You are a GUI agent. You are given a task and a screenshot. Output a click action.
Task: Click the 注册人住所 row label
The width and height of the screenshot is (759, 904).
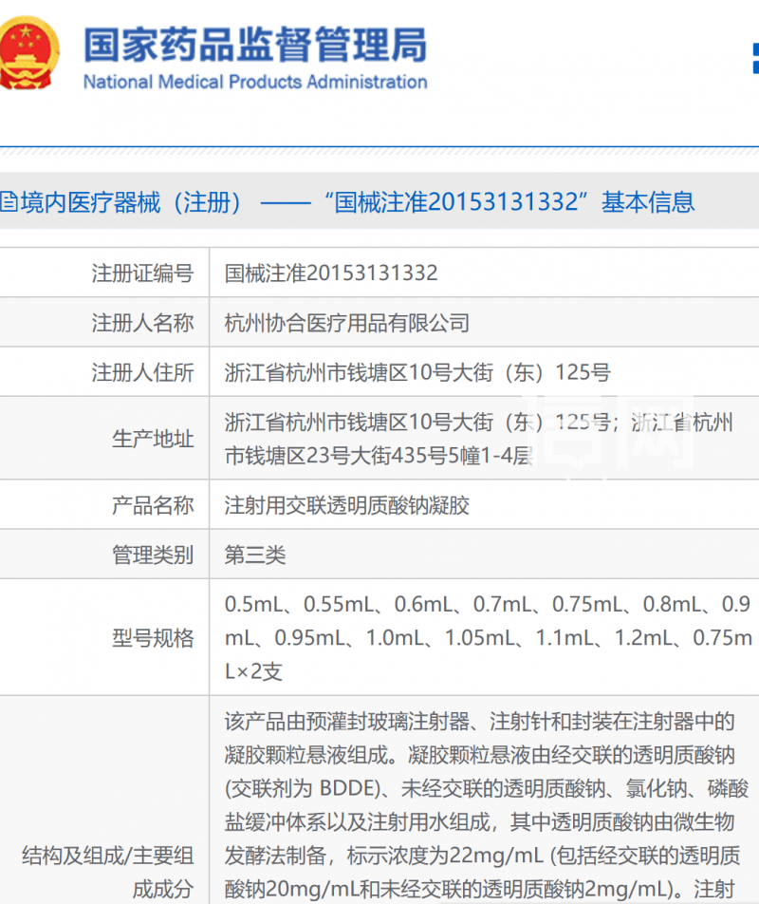point(142,372)
